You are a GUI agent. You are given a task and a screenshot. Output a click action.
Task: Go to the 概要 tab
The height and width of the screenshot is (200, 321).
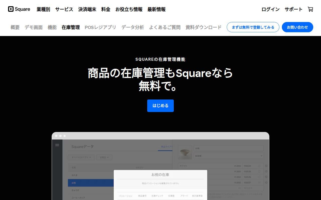click(x=15, y=27)
